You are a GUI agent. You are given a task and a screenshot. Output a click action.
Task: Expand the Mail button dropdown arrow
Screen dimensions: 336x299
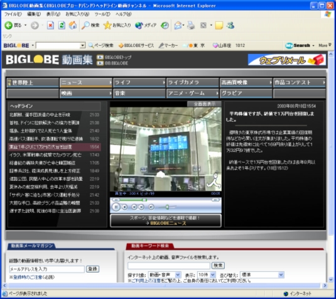183,25
